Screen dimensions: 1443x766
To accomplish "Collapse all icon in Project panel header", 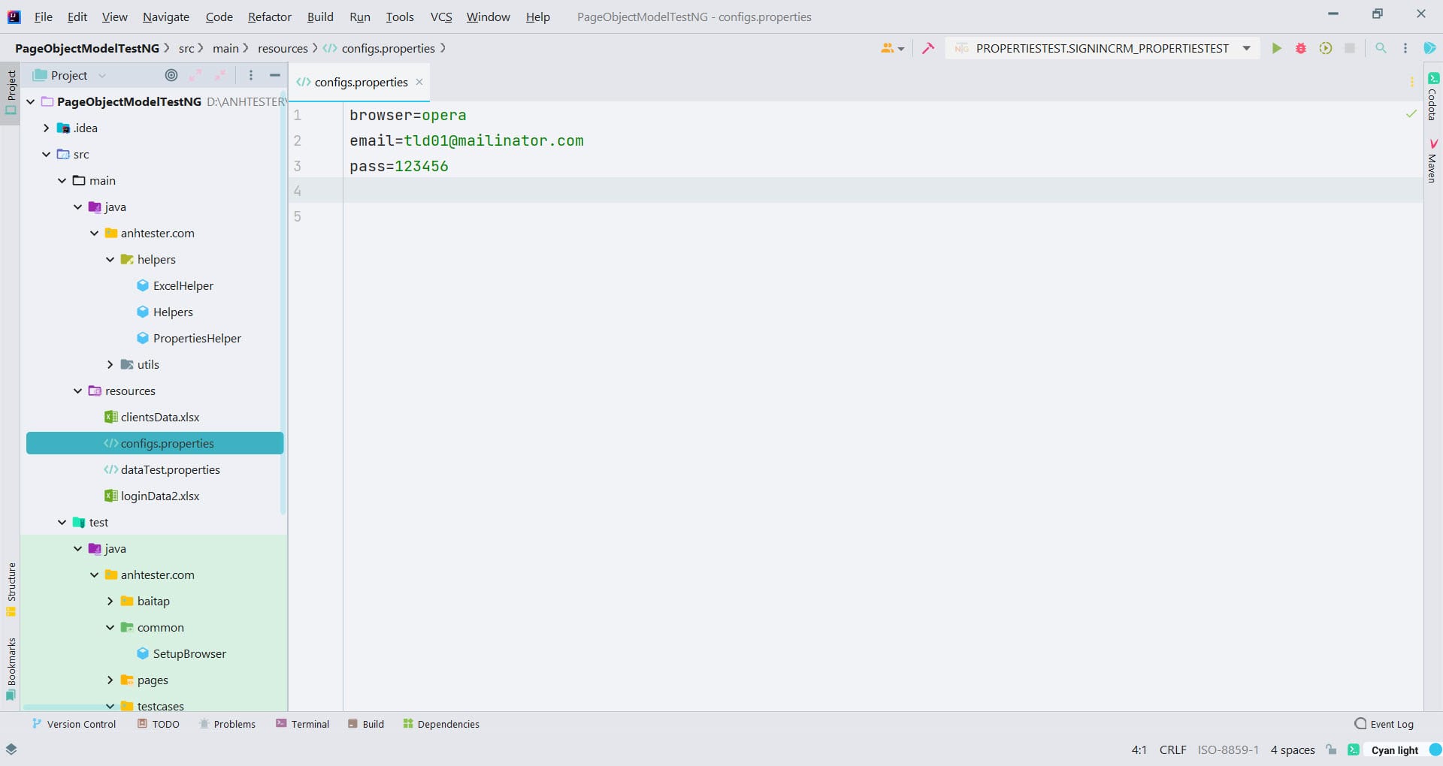I will pyautogui.click(x=220, y=75).
